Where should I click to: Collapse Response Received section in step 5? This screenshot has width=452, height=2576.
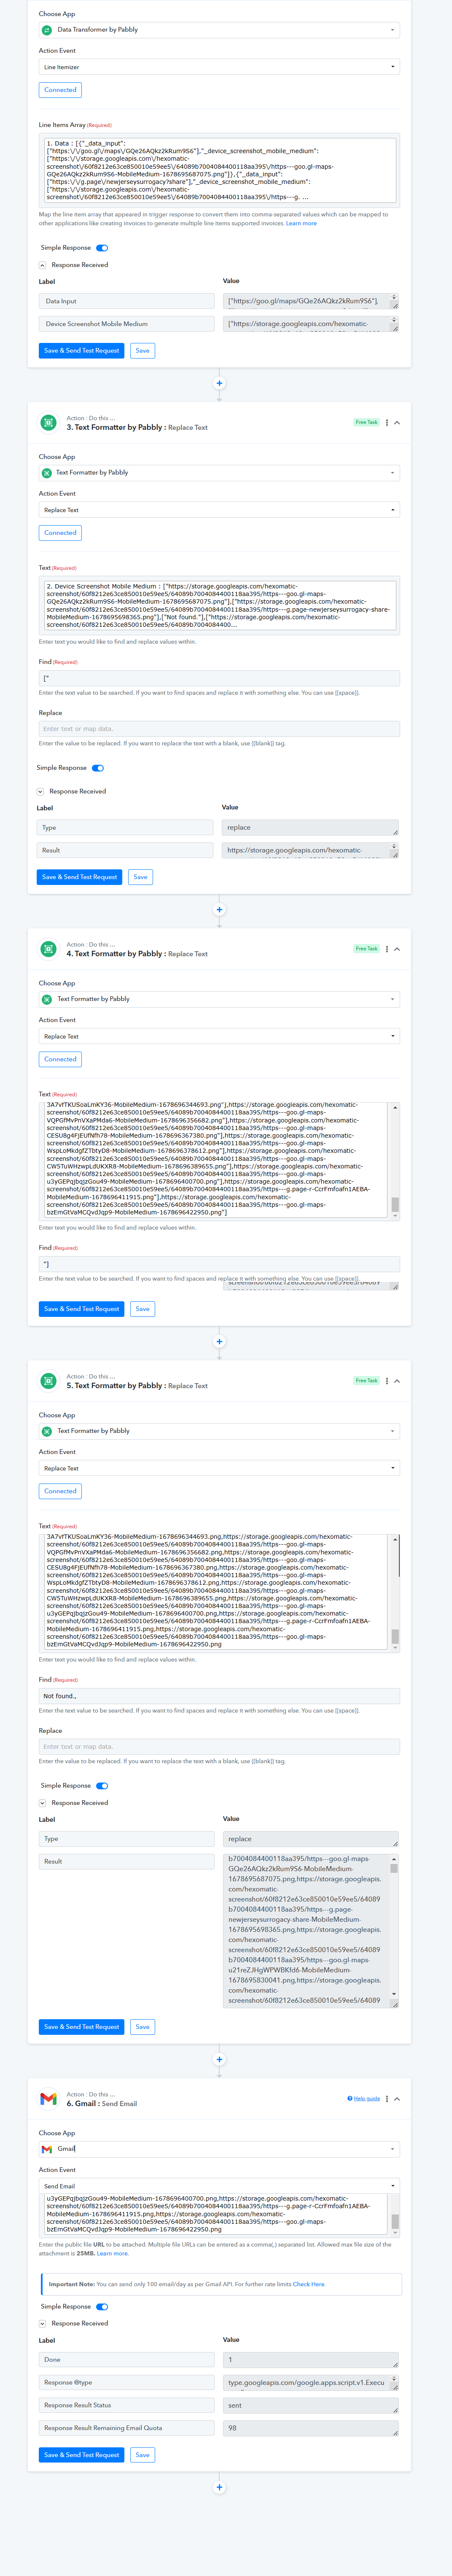[42, 1803]
